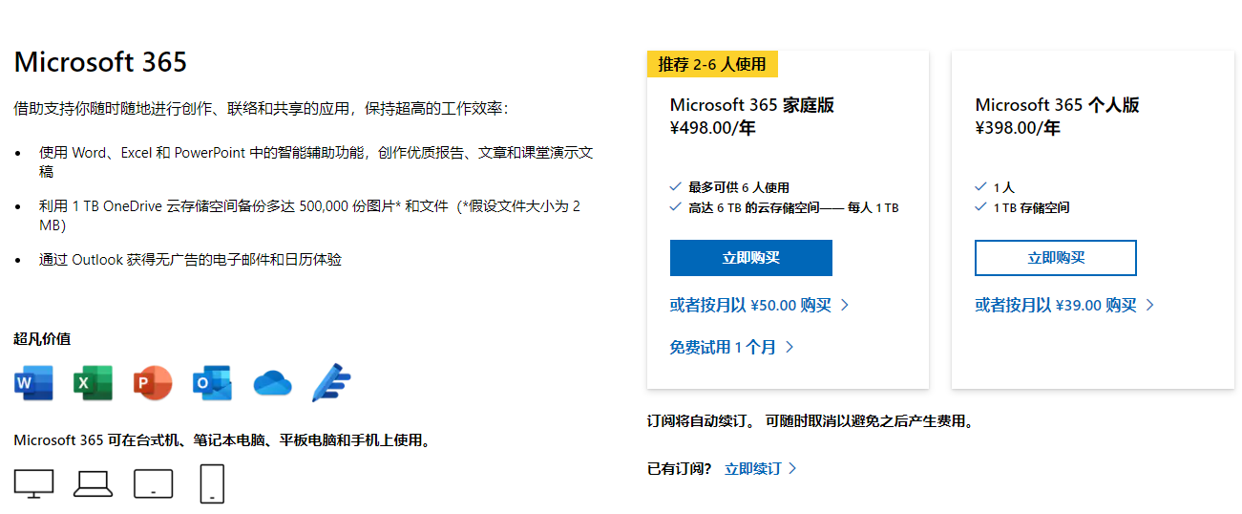1242x514 pixels.
Task: Click the Excel app icon
Action: (93, 383)
